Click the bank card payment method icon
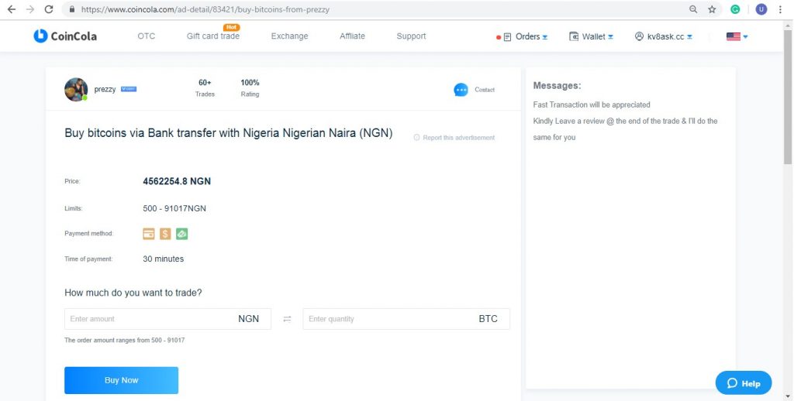This screenshot has height=401, width=794. [x=148, y=234]
